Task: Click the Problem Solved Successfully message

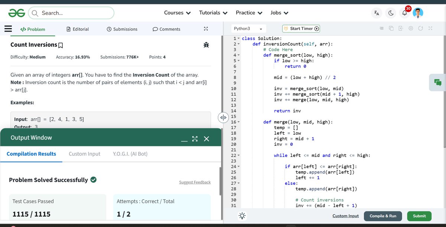Action: [x=48, y=180]
